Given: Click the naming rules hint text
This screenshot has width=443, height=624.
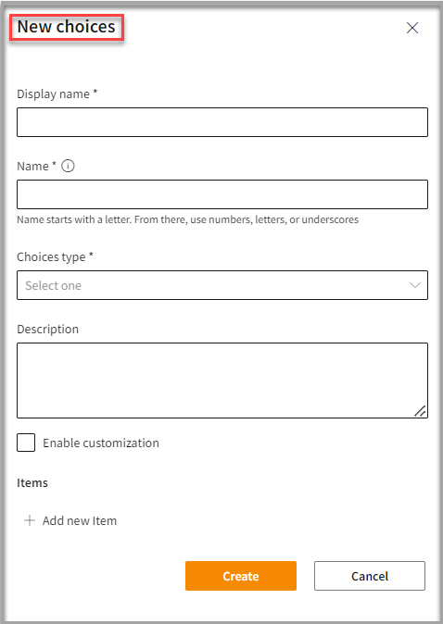Looking at the screenshot, I should pos(187,219).
